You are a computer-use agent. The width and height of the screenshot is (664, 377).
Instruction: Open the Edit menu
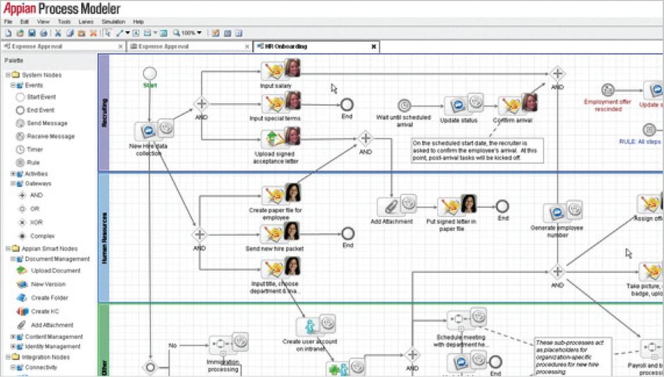point(24,21)
